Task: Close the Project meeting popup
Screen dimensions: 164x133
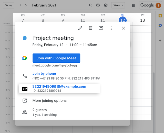Action: click(x=124, y=28)
